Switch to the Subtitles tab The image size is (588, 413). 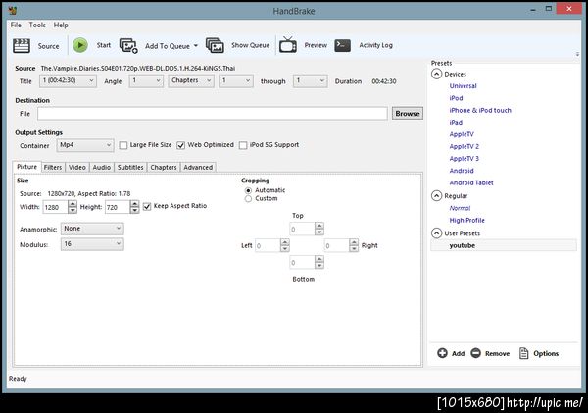(130, 167)
